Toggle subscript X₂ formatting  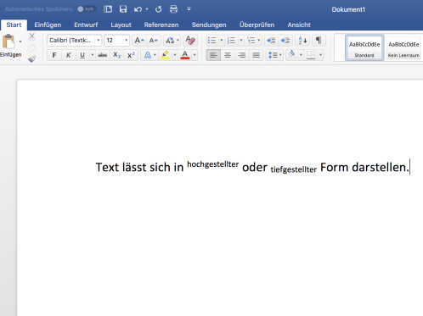tap(116, 55)
